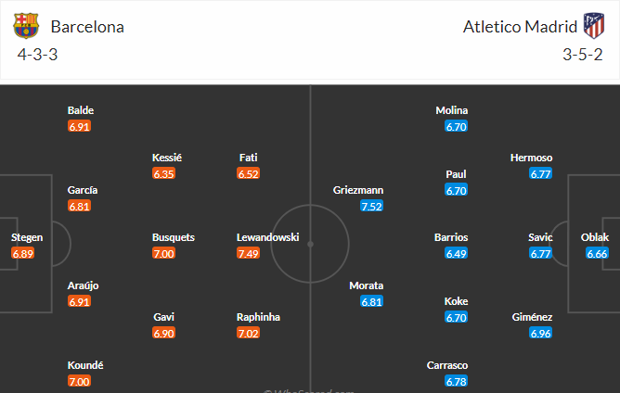Select player Kessié on the pitch
Image resolution: width=620 pixels, height=393 pixels.
coord(167,158)
